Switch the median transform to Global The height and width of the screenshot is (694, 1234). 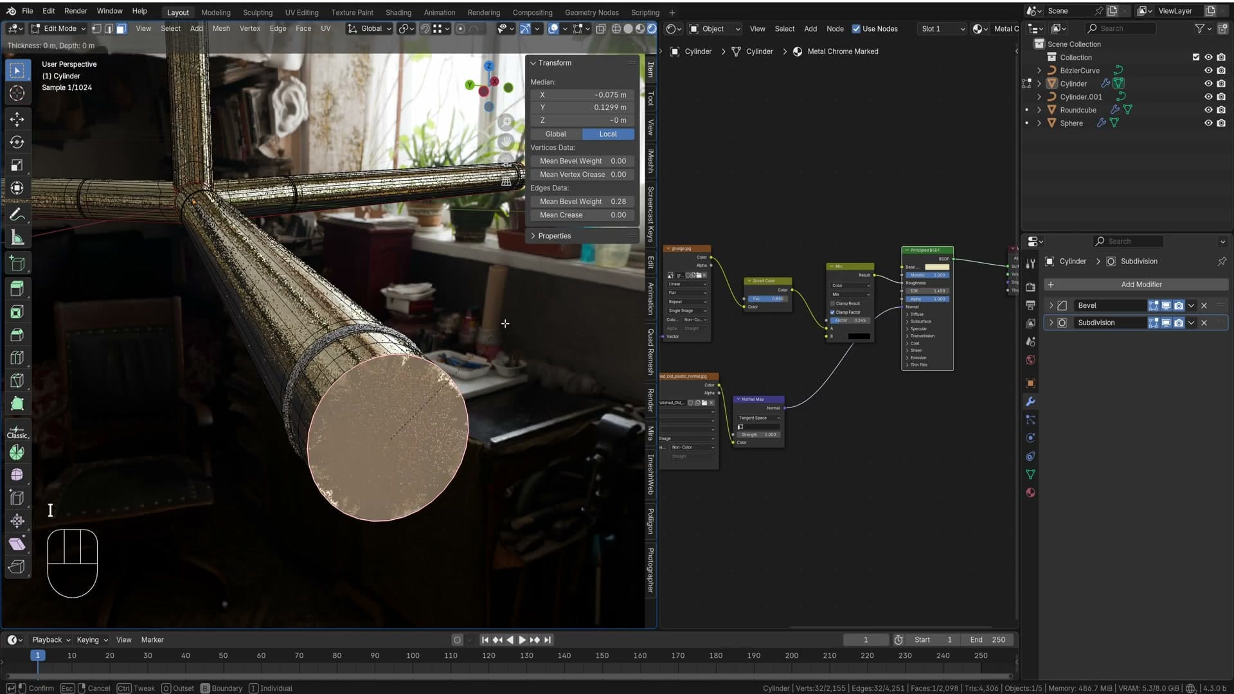coord(556,134)
